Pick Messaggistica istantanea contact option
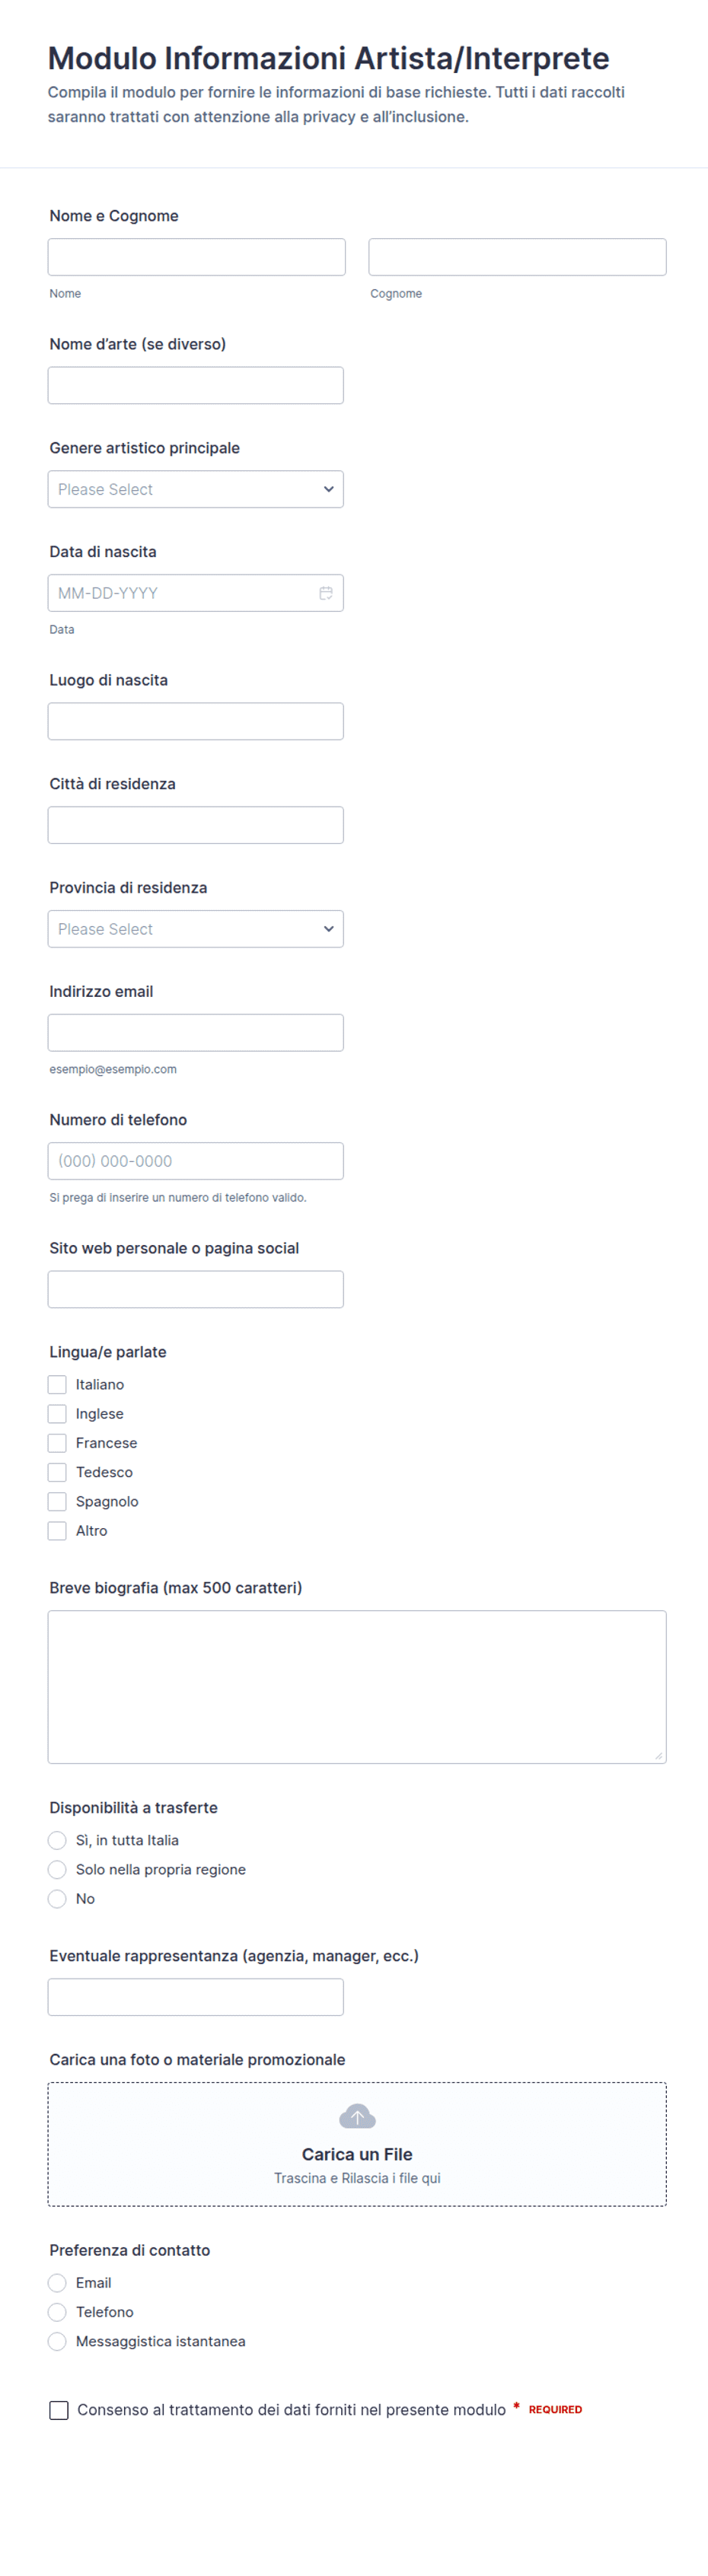This screenshot has width=708, height=2576. point(57,2341)
